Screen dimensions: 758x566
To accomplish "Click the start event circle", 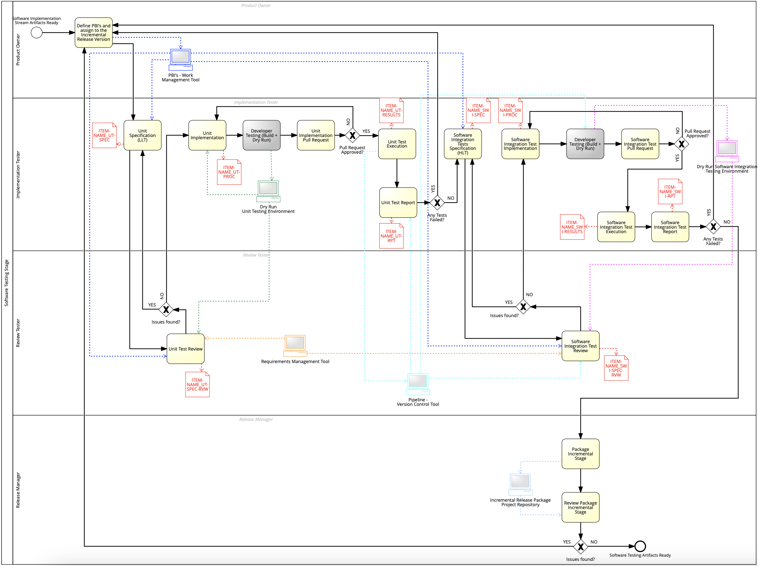I will point(37,32).
